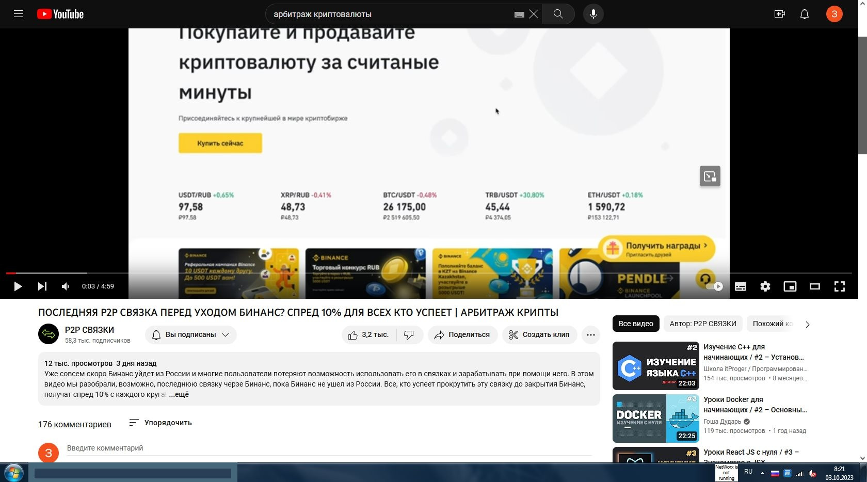This screenshot has height=482, width=867.
Task: Show more chips with right arrow
Action: (808, 325)
